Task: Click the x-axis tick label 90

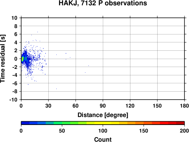Action: pos(103,106)
